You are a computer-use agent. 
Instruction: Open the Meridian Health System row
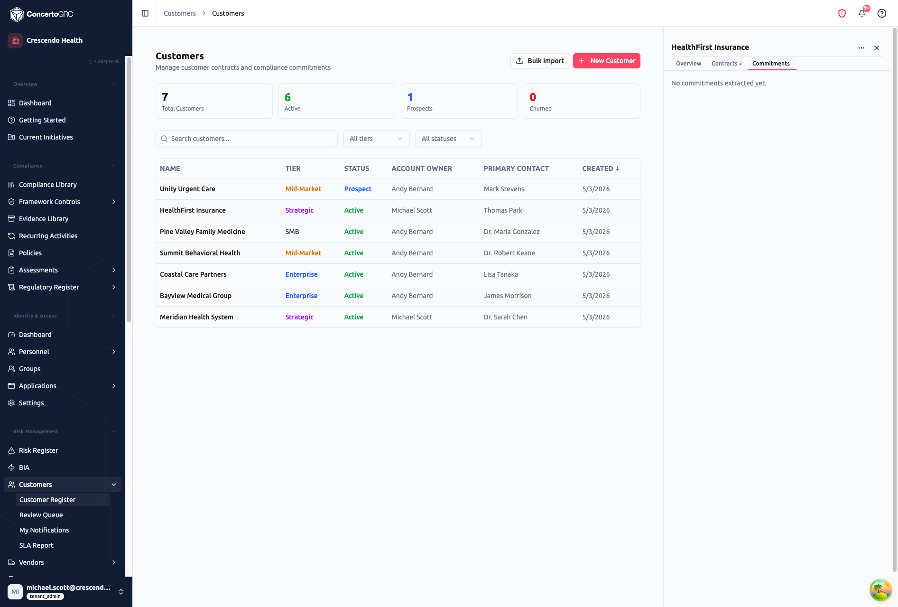click(x=398, y=317)
